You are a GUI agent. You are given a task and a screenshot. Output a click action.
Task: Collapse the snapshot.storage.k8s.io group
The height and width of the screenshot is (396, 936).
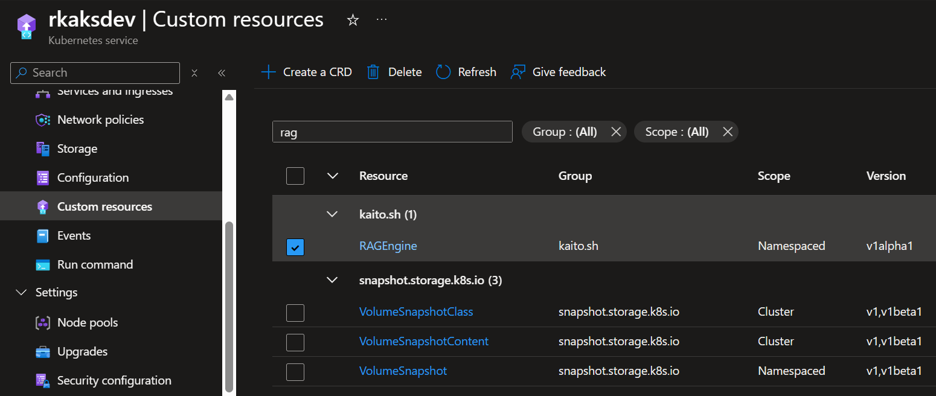tap(332, 280)
